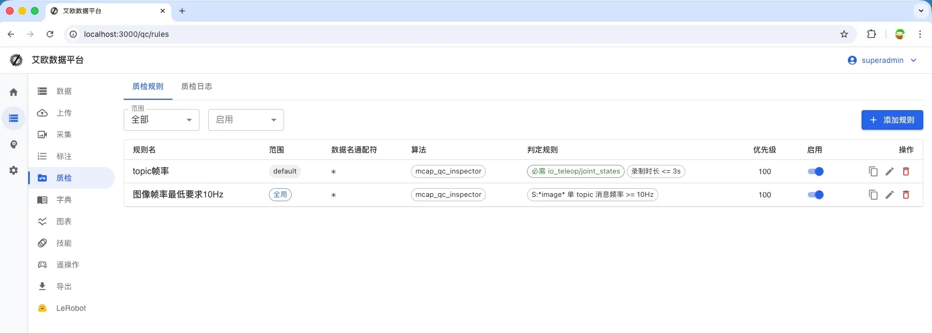The width and height of the screenshot is (932, 333).
Task: Copy the topic帧率 rule
Action: pyautogui.click(x=873, y=171)
